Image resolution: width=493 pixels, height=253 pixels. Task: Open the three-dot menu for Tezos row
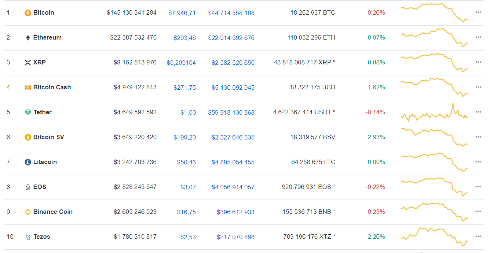click(478, 237)
